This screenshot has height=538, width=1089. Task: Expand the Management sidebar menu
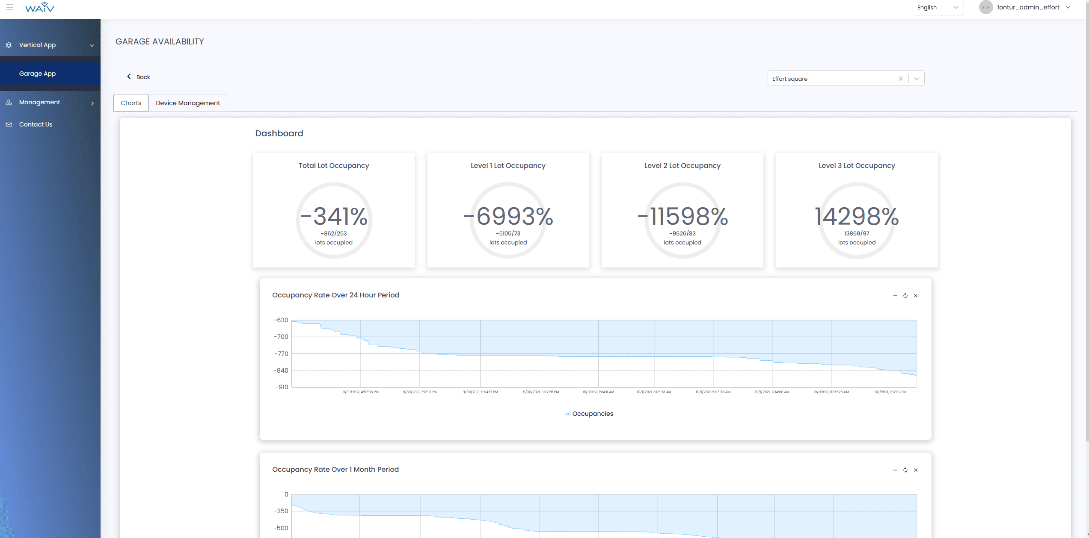(50, 103)
